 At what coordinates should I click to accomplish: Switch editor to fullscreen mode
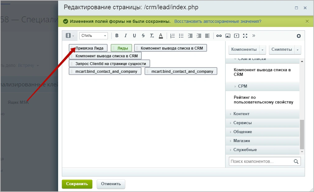245,36
